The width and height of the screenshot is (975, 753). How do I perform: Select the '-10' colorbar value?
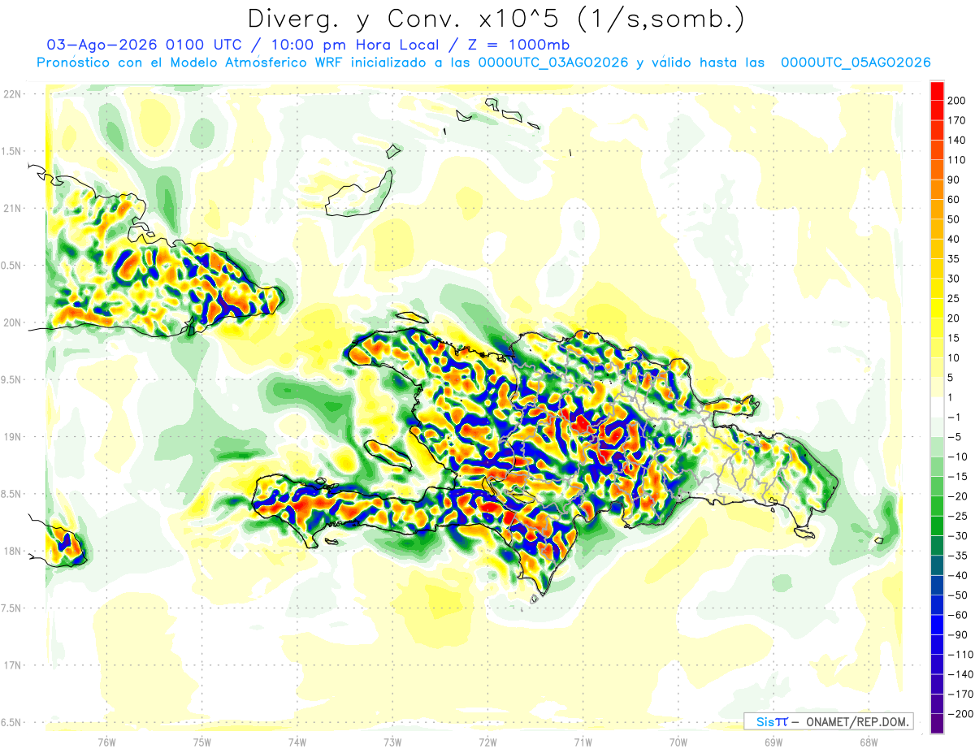point(956,457)
